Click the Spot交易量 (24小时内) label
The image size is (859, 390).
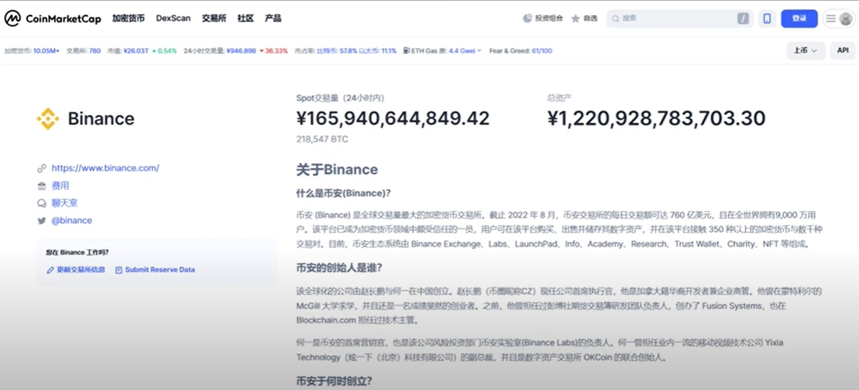(340, 98)
